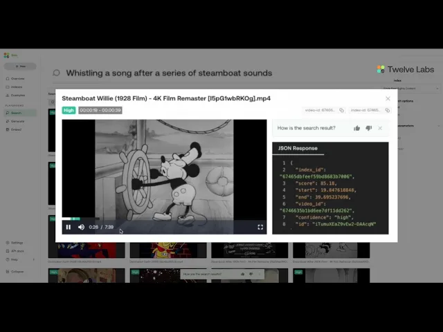Close the video result dialog
443x332 pixels.
pos(388,98)
